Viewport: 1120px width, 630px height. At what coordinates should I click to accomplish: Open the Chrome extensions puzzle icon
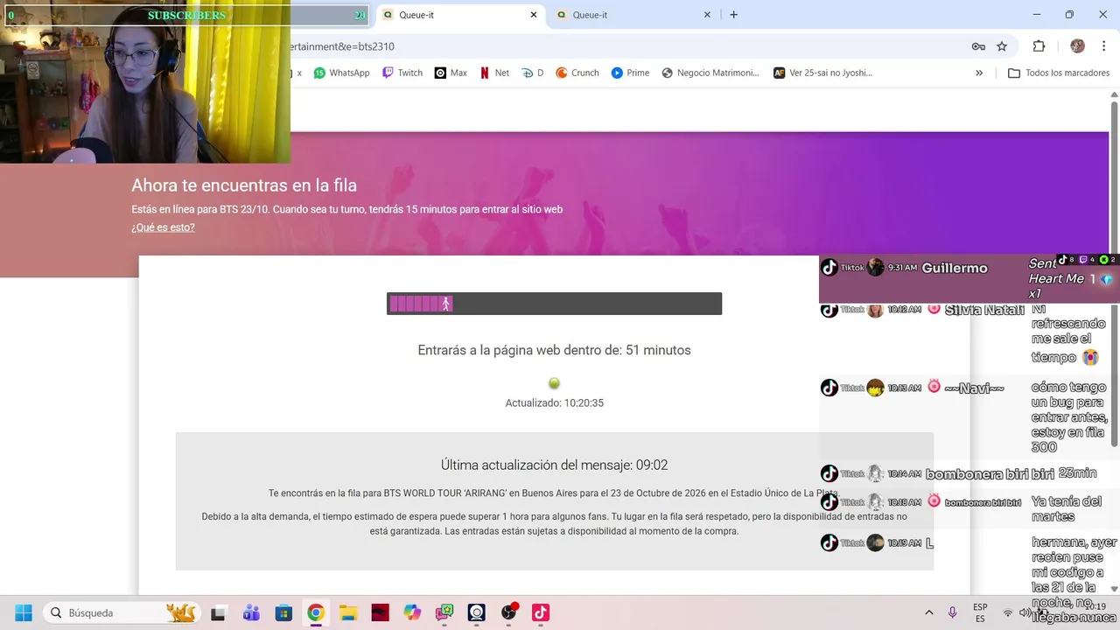[x=1039, y=46]
